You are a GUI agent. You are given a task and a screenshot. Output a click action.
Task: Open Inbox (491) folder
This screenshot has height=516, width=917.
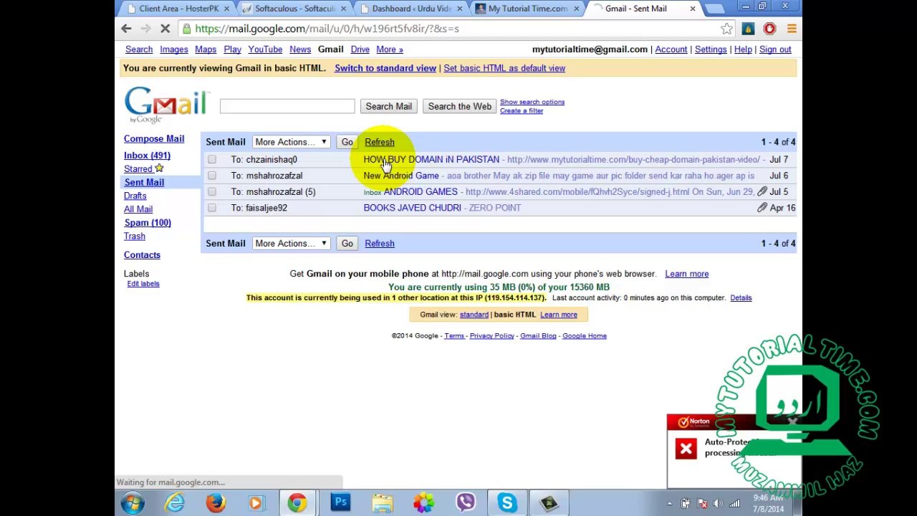147,156
